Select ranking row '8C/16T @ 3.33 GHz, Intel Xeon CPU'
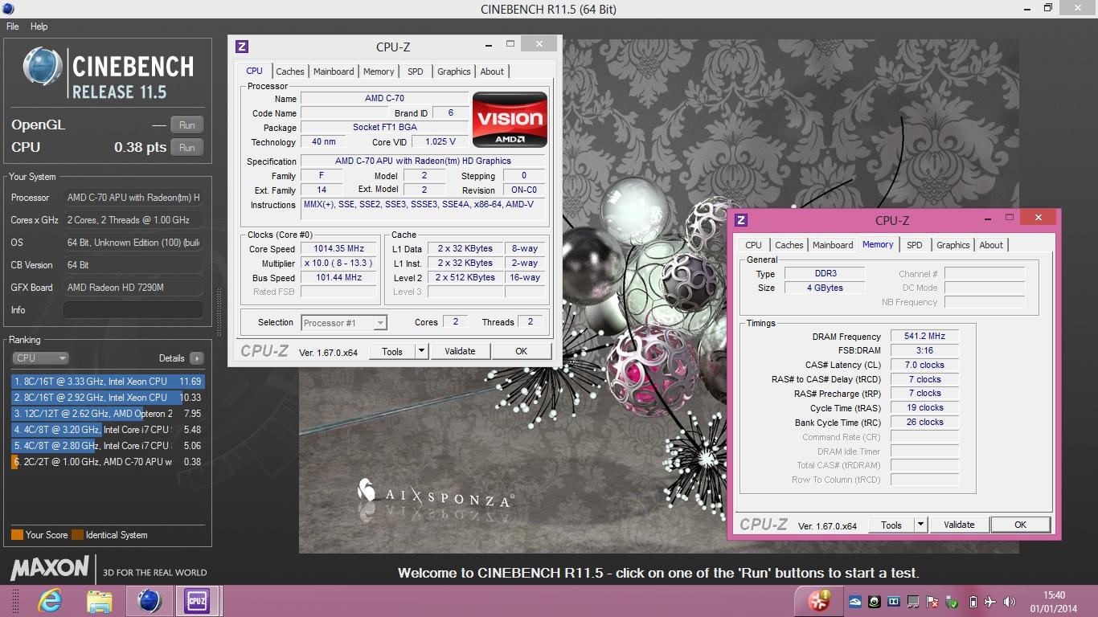 108,382
